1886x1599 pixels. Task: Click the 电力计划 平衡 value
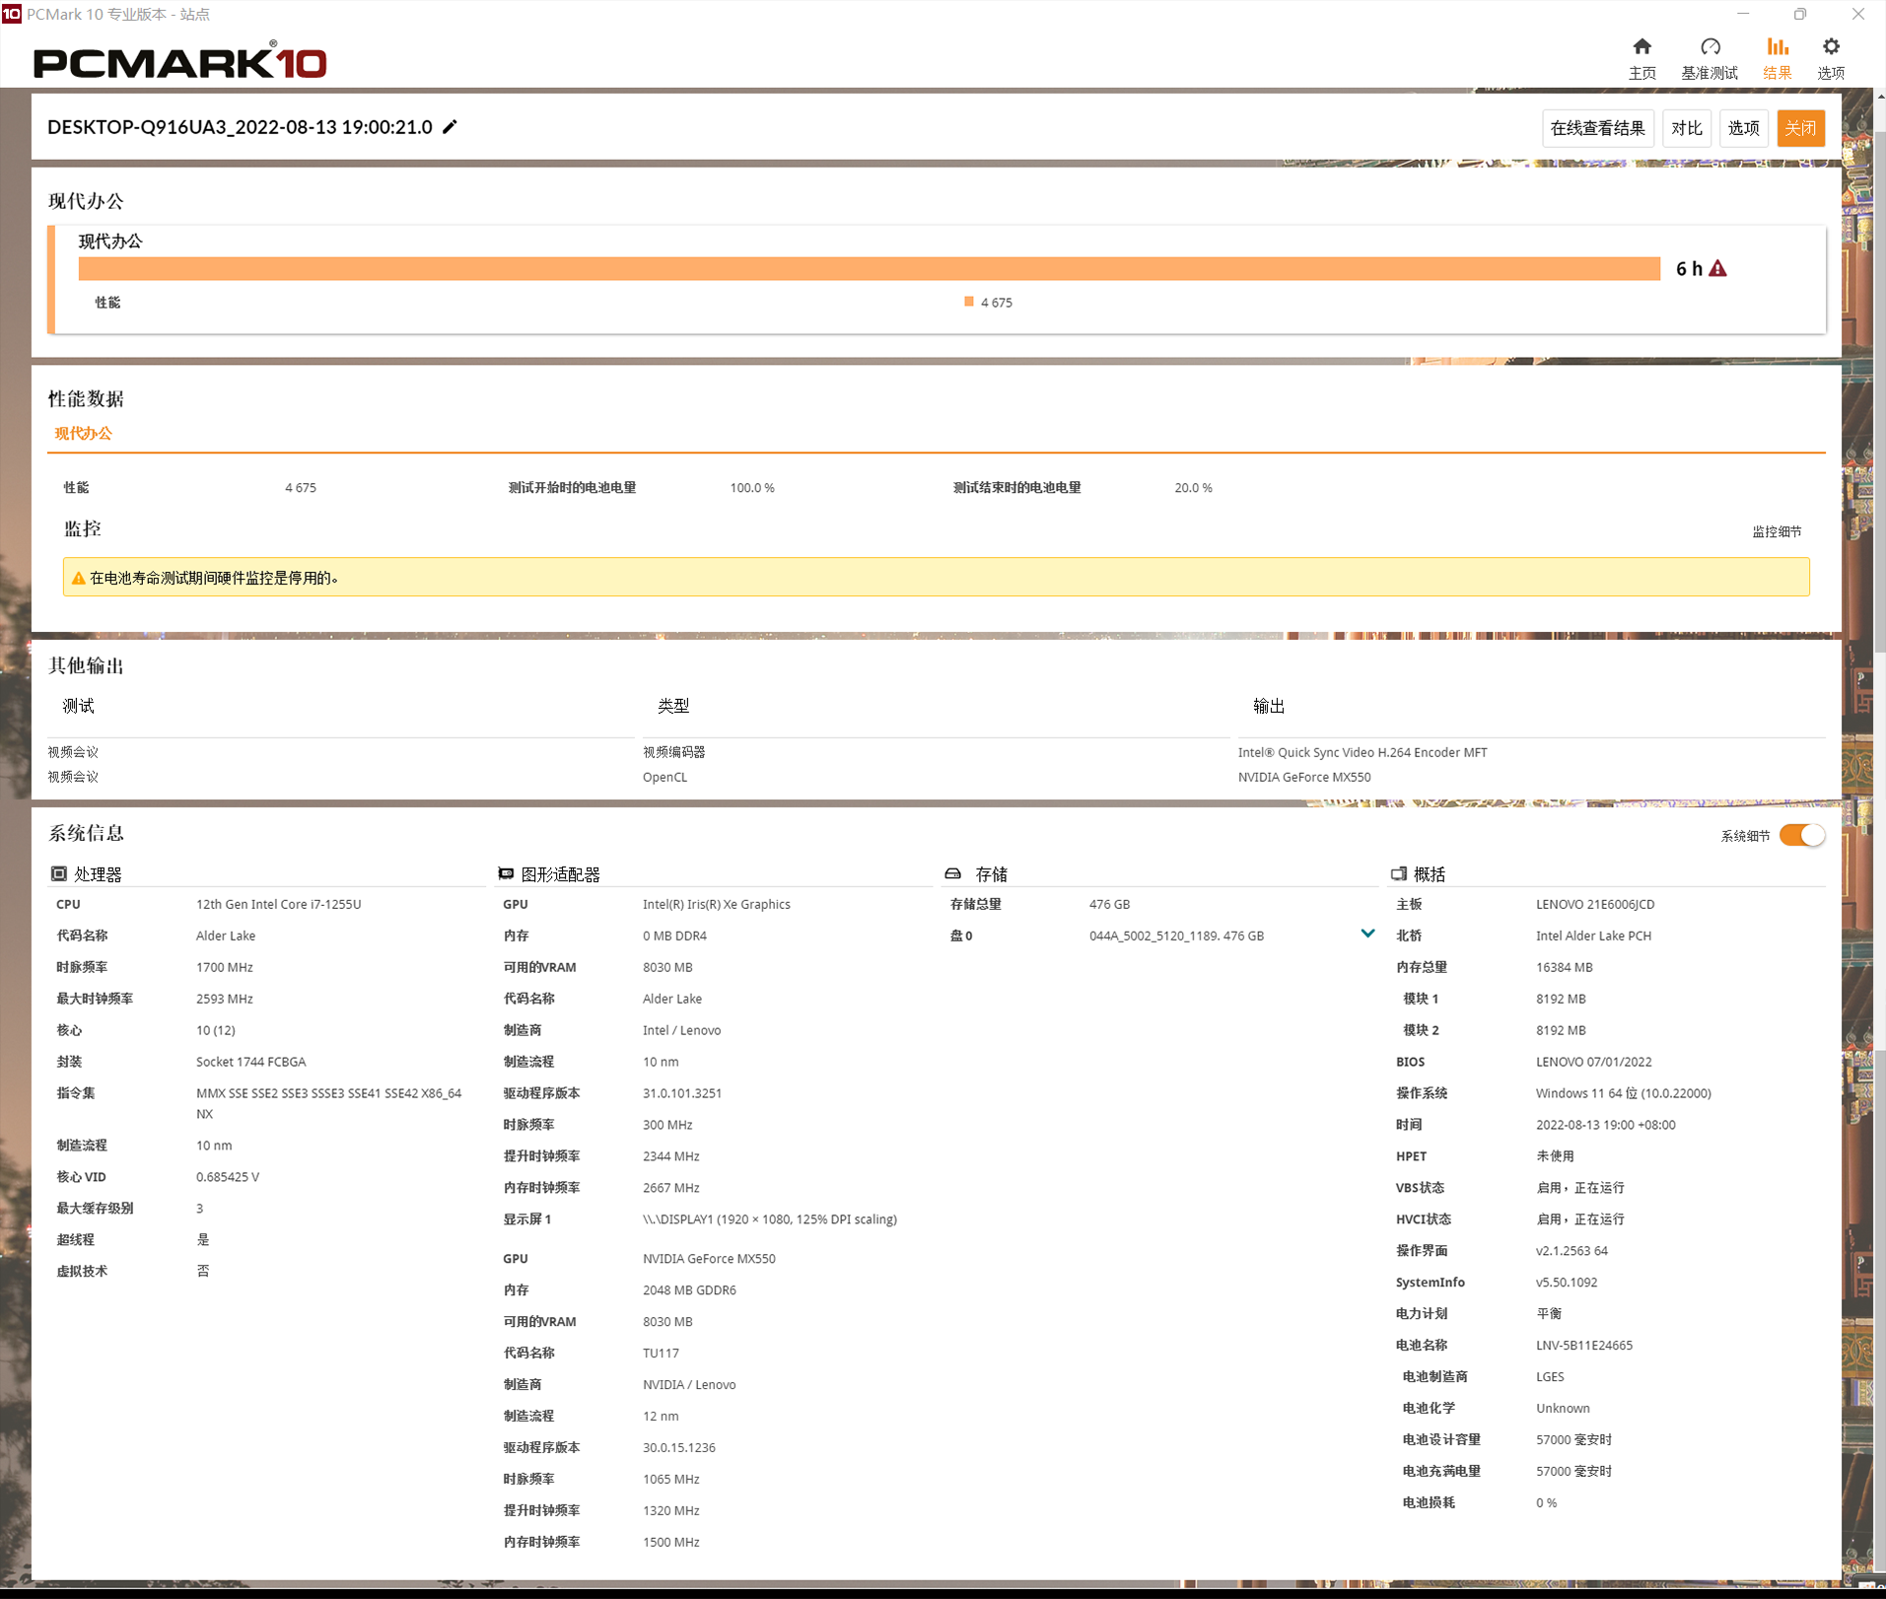pyautogui.click(x=1549, y=1314)
